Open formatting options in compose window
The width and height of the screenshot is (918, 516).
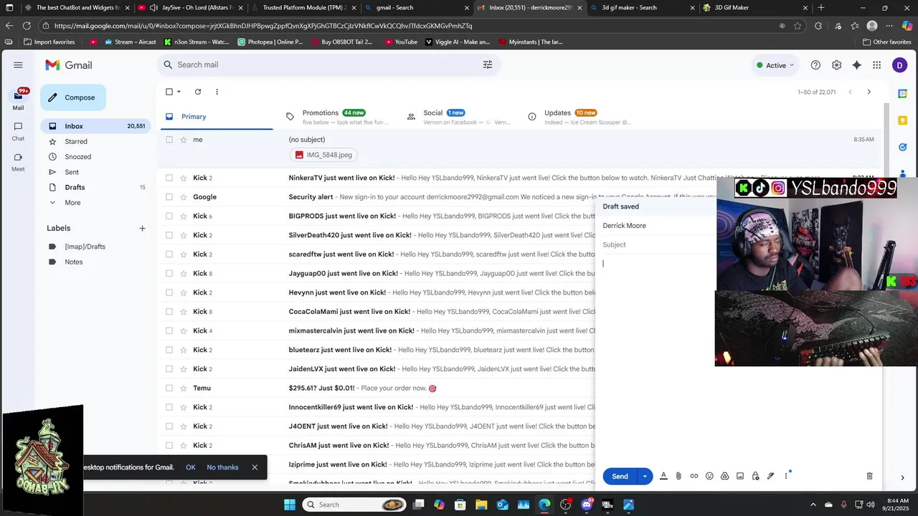pyautogui.click(x=663, y=476)
